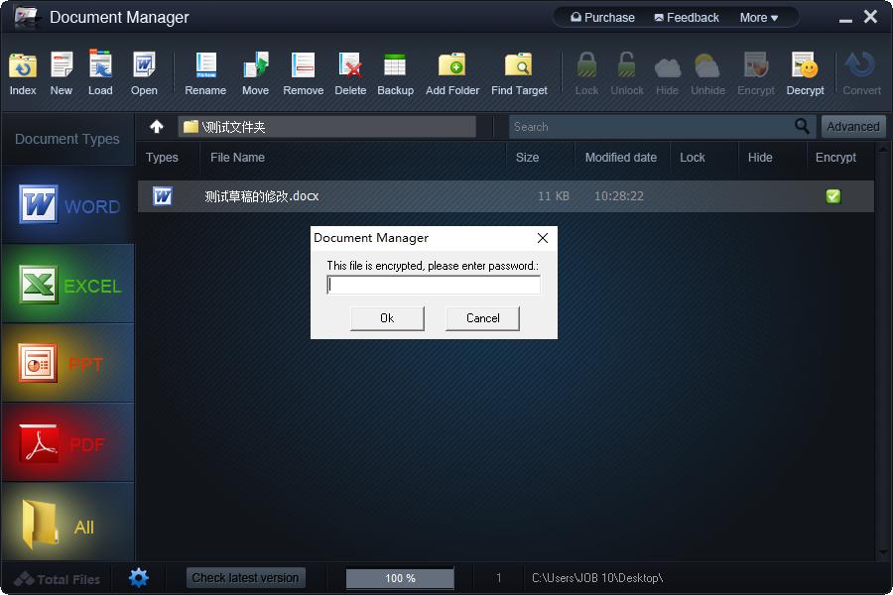The image size is (893, 595).
Task: Focus the password input field
Action: [x=434, y=285]
